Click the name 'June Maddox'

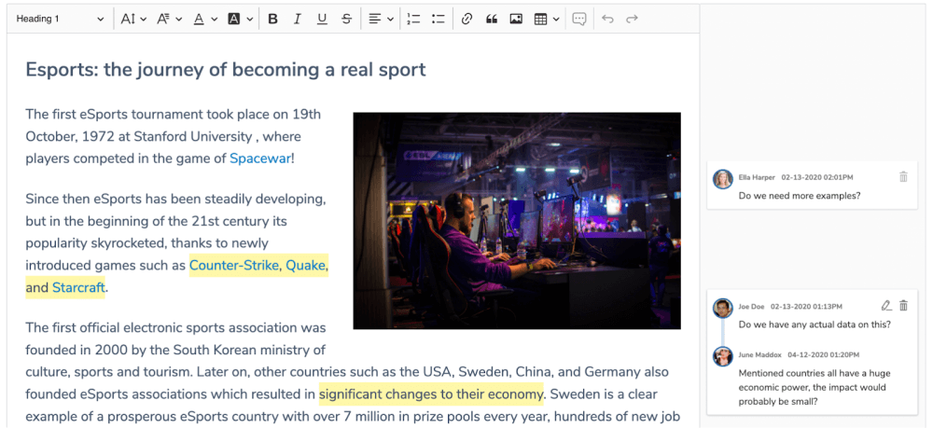(759, 355)
